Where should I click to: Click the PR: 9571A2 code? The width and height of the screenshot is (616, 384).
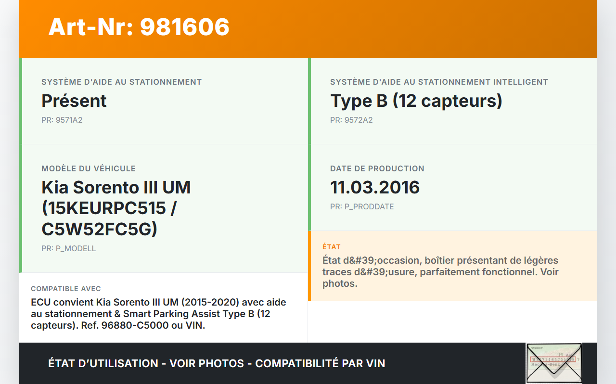(62, 120)
